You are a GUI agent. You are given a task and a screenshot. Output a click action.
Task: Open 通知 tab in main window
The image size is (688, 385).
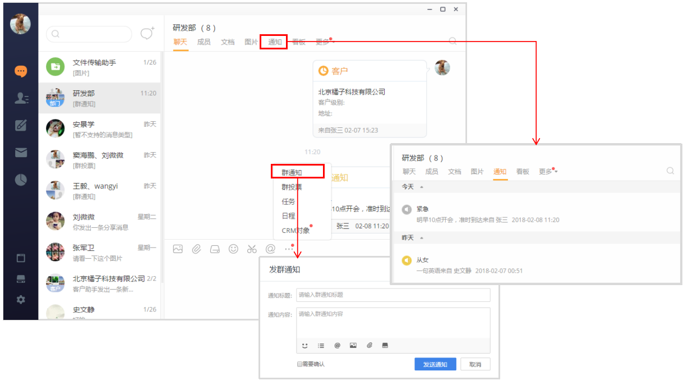pyautogui.click(x=274, y=42)
